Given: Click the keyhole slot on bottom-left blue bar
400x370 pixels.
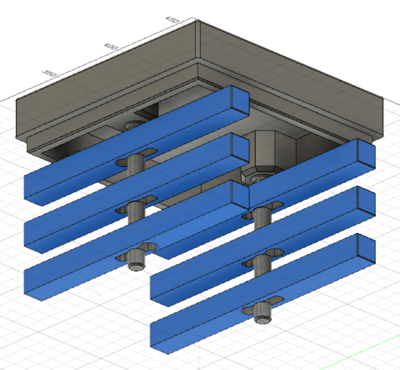Looking at the screenshot, I should [141, 250].
